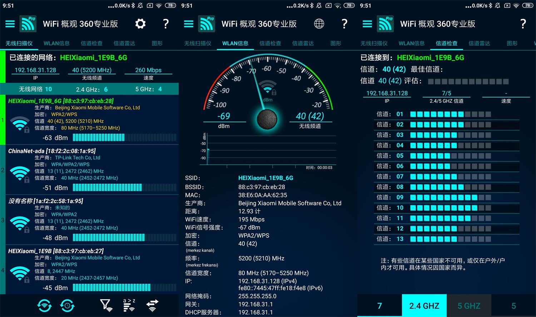The height and width of the screenshot is (317, 536).
Task: Tap the swap networks arrows icon
Action: 152,306
